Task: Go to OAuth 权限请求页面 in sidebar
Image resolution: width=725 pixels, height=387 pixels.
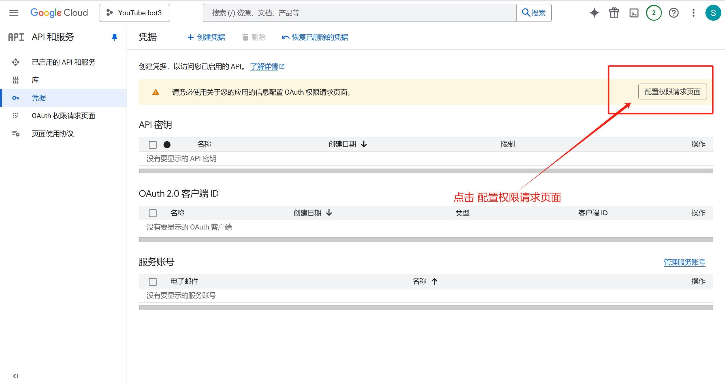Action: (63, 116)
